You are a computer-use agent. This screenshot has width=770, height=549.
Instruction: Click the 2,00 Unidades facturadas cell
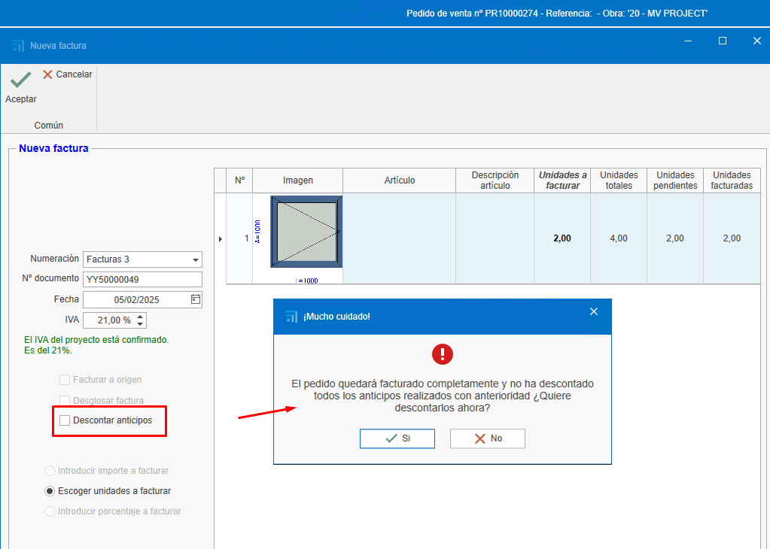click(732, 238)
